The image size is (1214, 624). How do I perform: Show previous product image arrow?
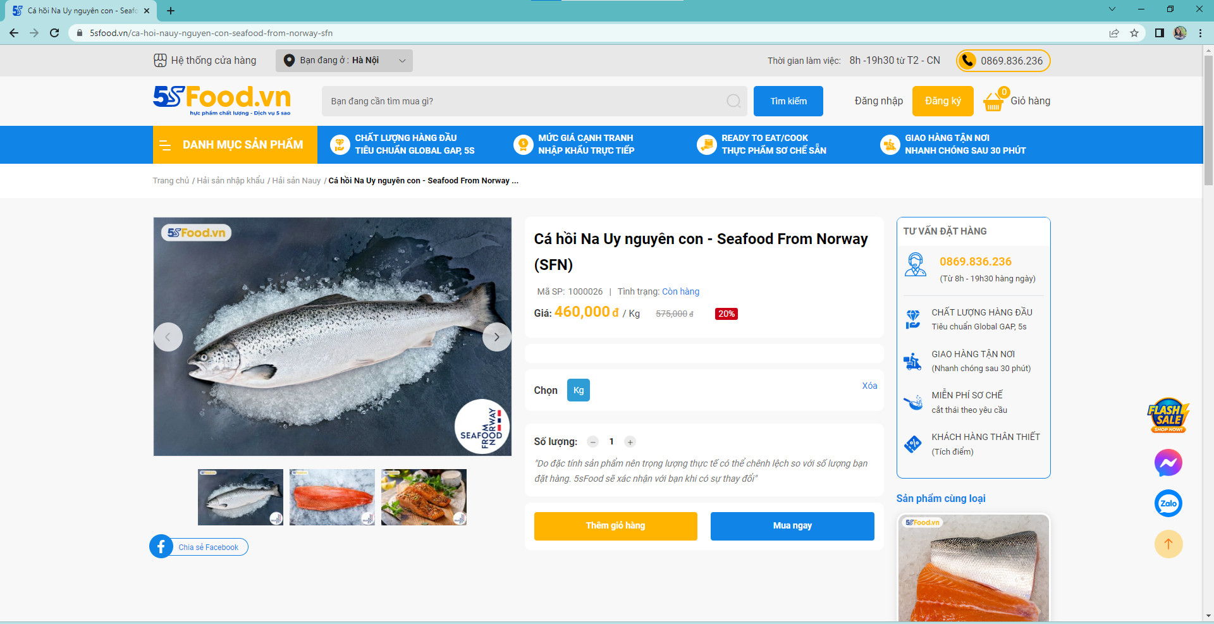tap(168, 337)
